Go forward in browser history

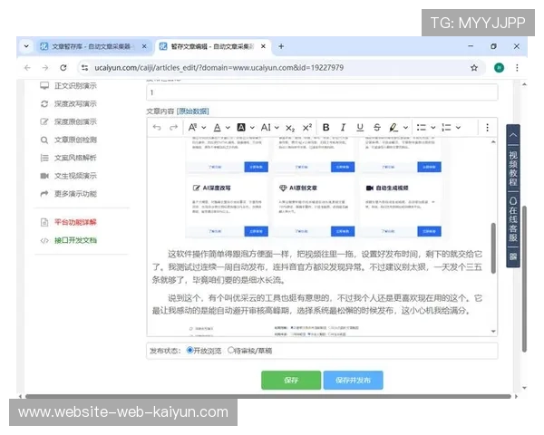45,68
